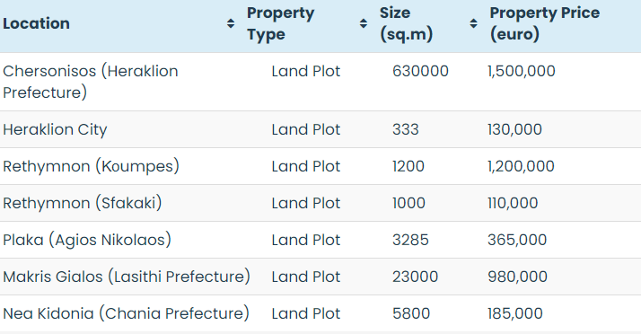Open Makris Gialos (Lasithi Prefecture) listing
This screenshot has height=334, width=641.
(x=127, y=277)
